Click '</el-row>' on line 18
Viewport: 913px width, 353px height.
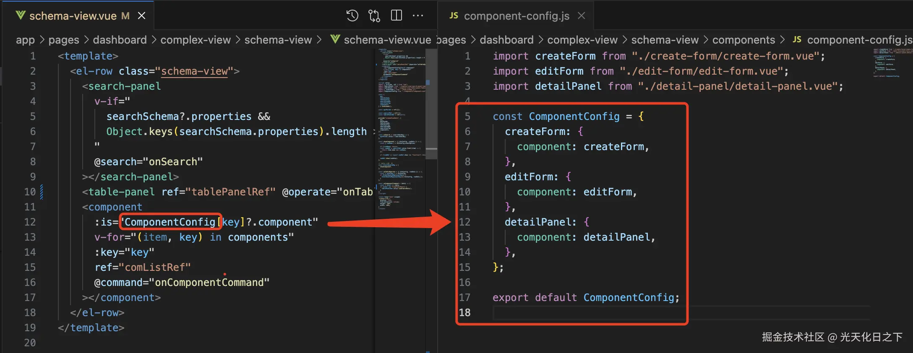point(97,312)
